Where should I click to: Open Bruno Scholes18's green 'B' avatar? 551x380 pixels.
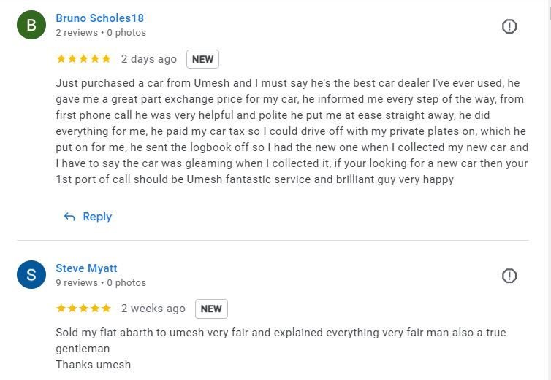(x=31, y=26)
